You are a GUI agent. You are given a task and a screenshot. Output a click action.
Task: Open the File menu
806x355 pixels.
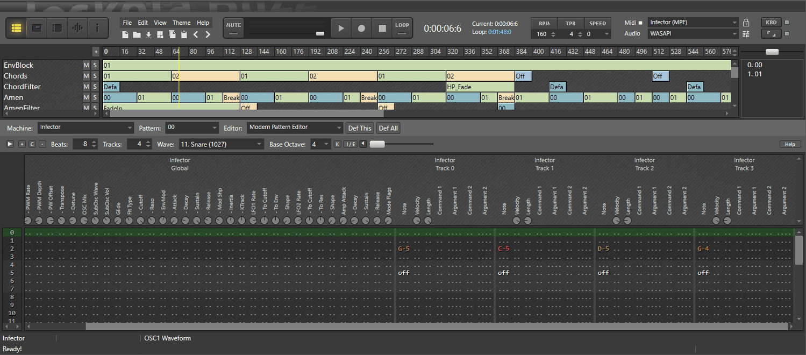(127, 23)
